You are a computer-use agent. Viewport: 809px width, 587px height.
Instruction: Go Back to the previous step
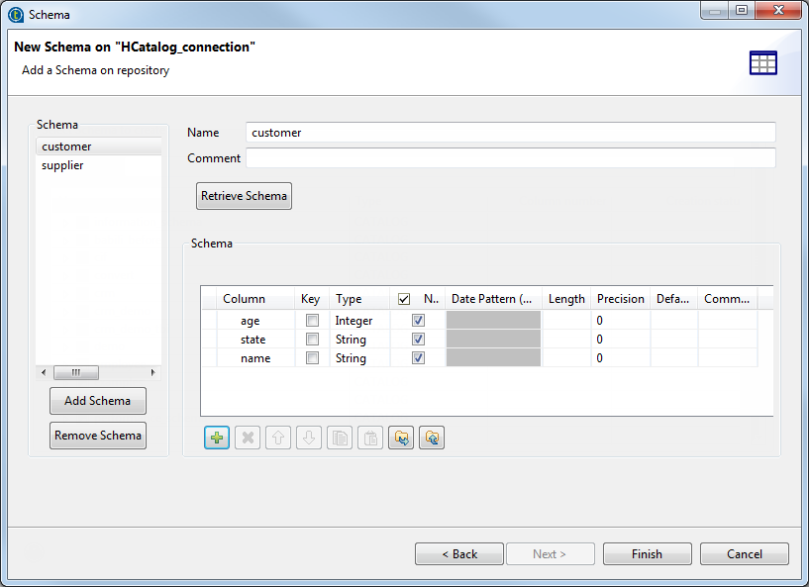459,554
